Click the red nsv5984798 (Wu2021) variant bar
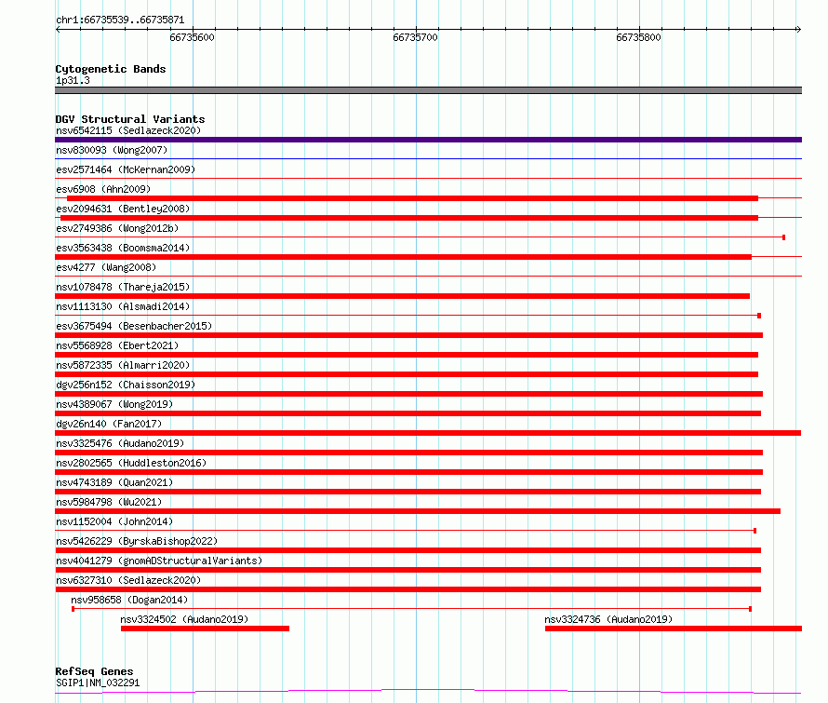Image resolution: width=828 pixels, height=703 pixels. 418,511
